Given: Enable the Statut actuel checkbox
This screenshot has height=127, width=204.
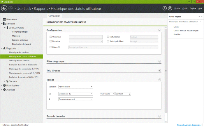Looking at the screenshot, I should (108, 37).
